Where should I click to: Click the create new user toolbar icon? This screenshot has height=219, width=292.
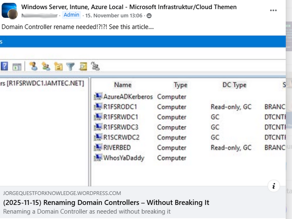(x=33, y=66)
